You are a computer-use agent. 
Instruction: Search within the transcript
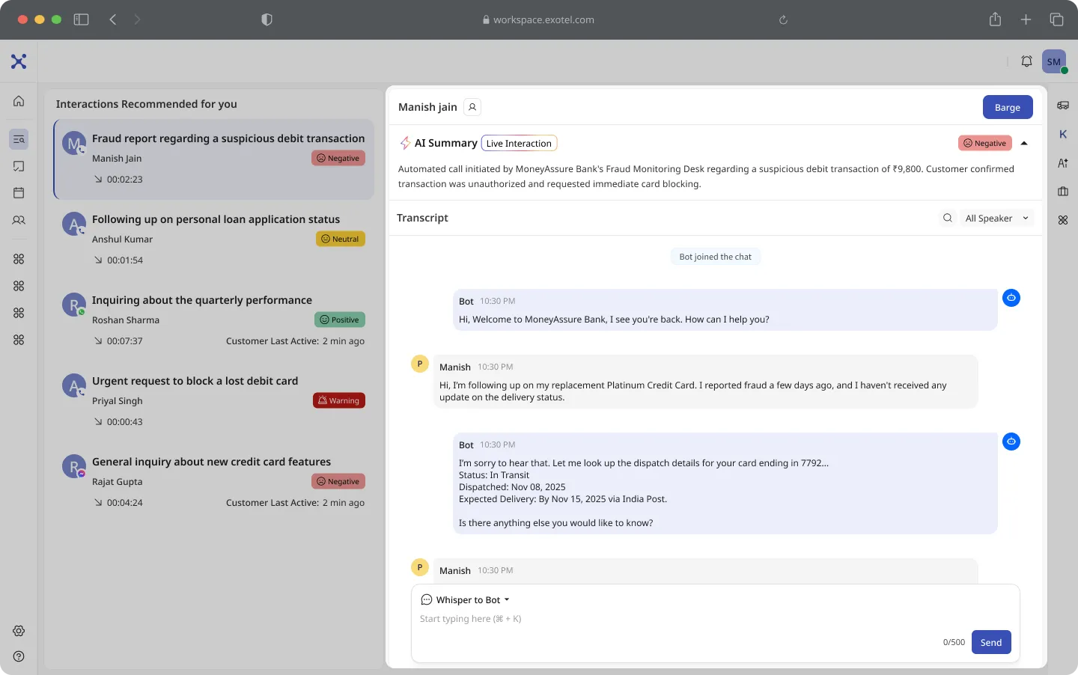click(948, 218)
